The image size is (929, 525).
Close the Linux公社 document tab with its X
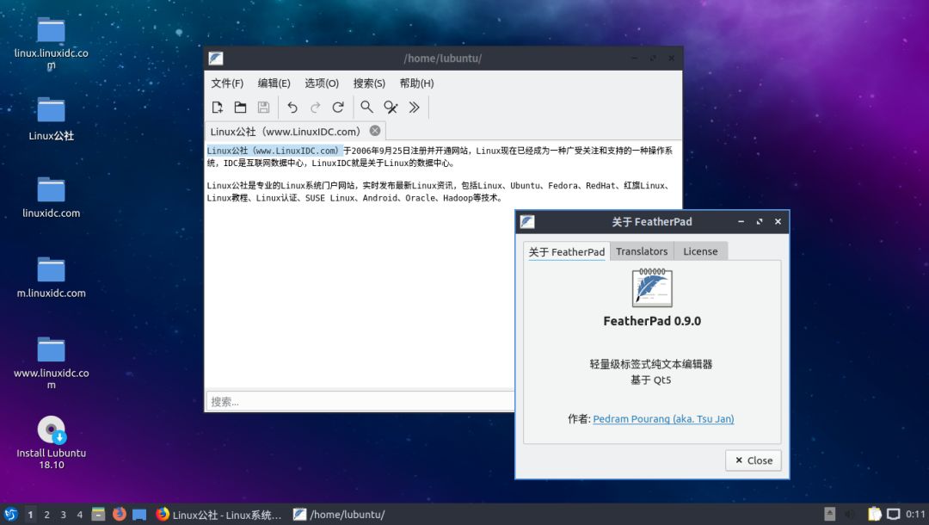(x=375, y=130)
